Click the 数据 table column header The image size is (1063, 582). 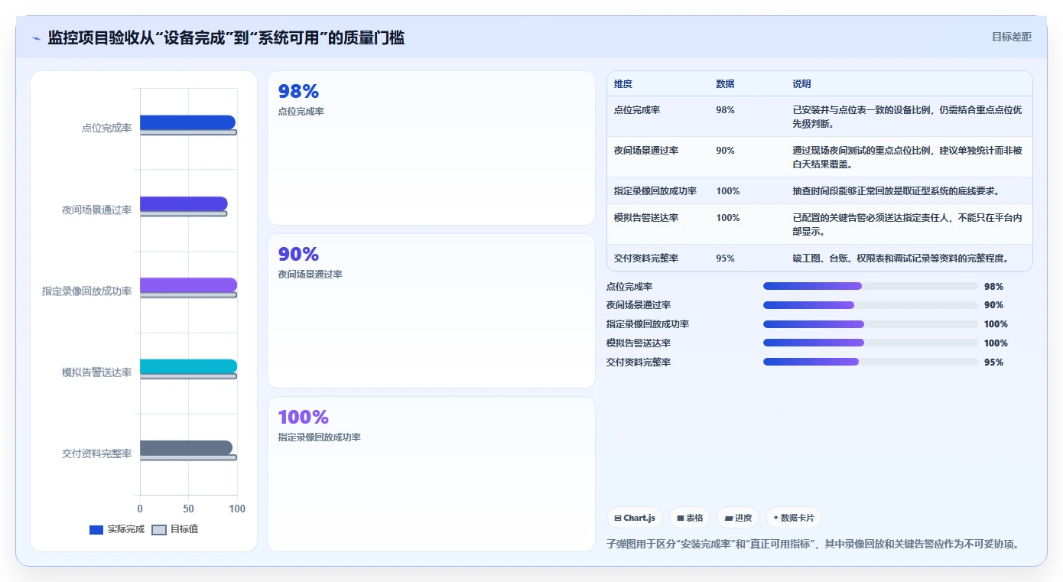click(x=725, y=84)
